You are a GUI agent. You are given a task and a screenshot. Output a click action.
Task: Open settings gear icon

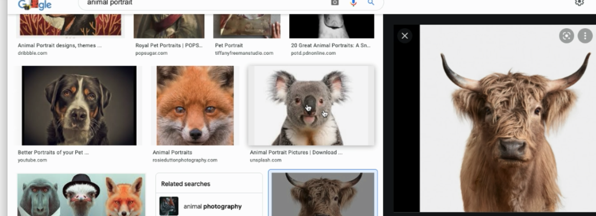(579, 3)
